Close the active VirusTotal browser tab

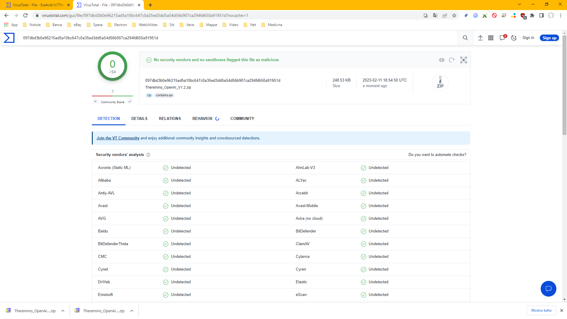coord(139,5)
